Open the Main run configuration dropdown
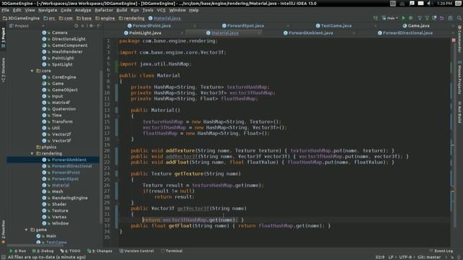 pyautogui.click(x=390, y=18)
